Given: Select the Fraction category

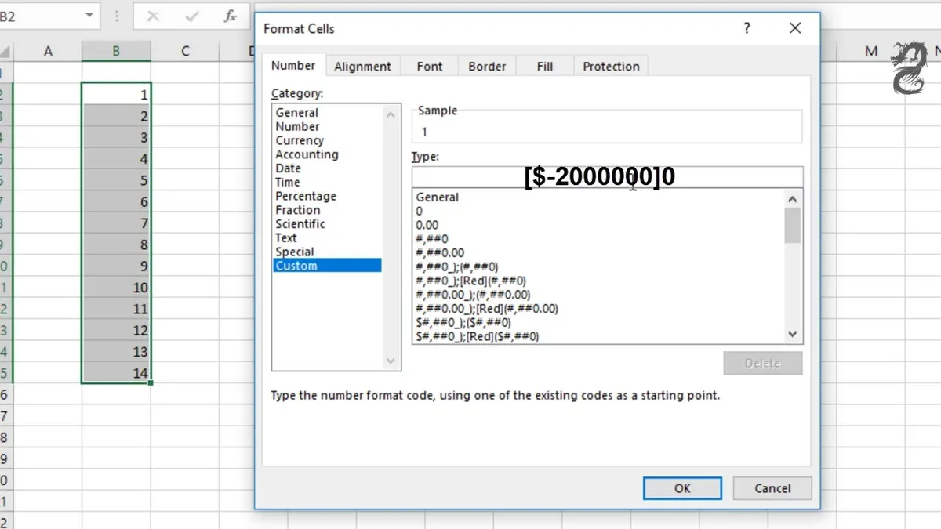Looking at the screenshot, I should pos(297,210).
